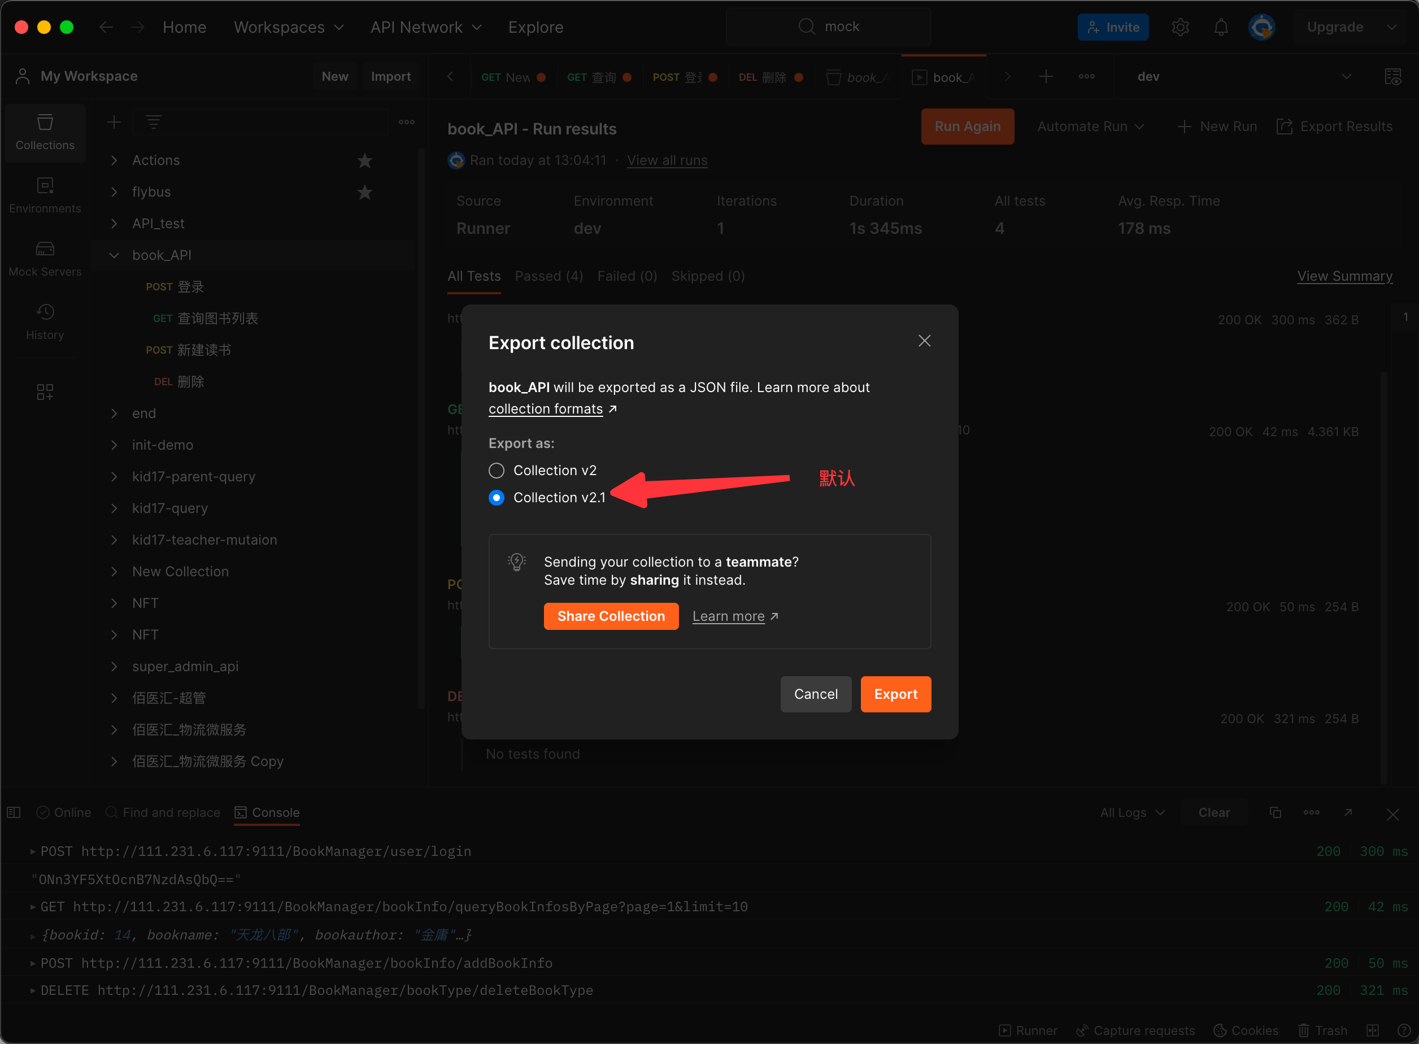Open the All Logs filter dropdown
The image size is (1419, 1044).
1132,813
